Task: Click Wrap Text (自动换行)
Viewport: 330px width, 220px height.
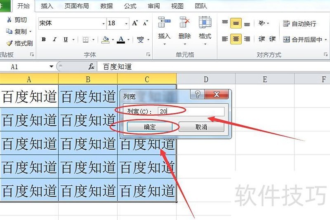Action: 299,23
